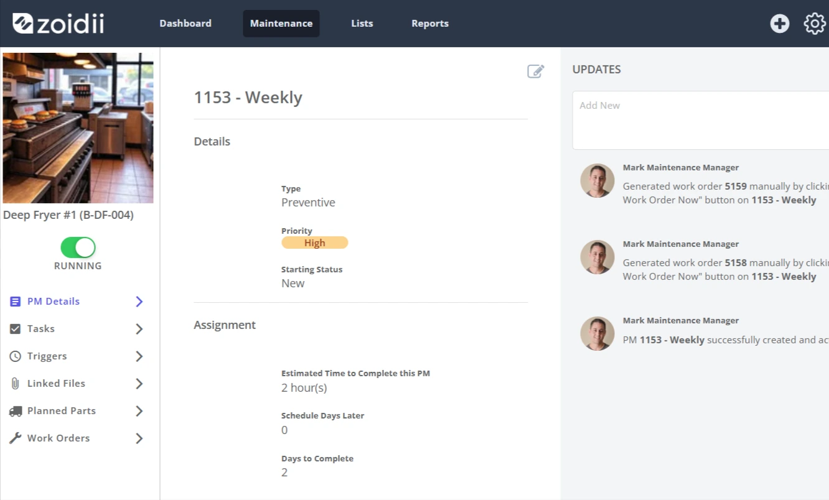Click the edit pencil icon for PM
The height and width of the screenshot is (500, 829).
click(536, 71)
